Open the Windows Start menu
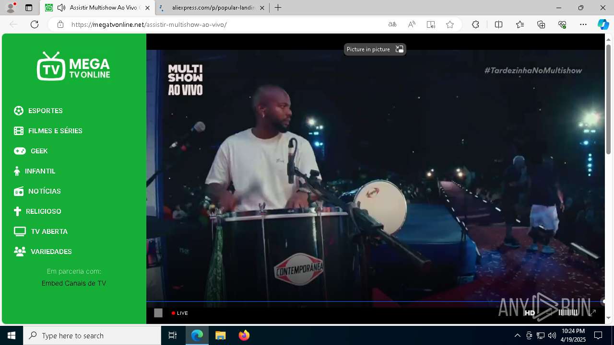 coord(12,335)
